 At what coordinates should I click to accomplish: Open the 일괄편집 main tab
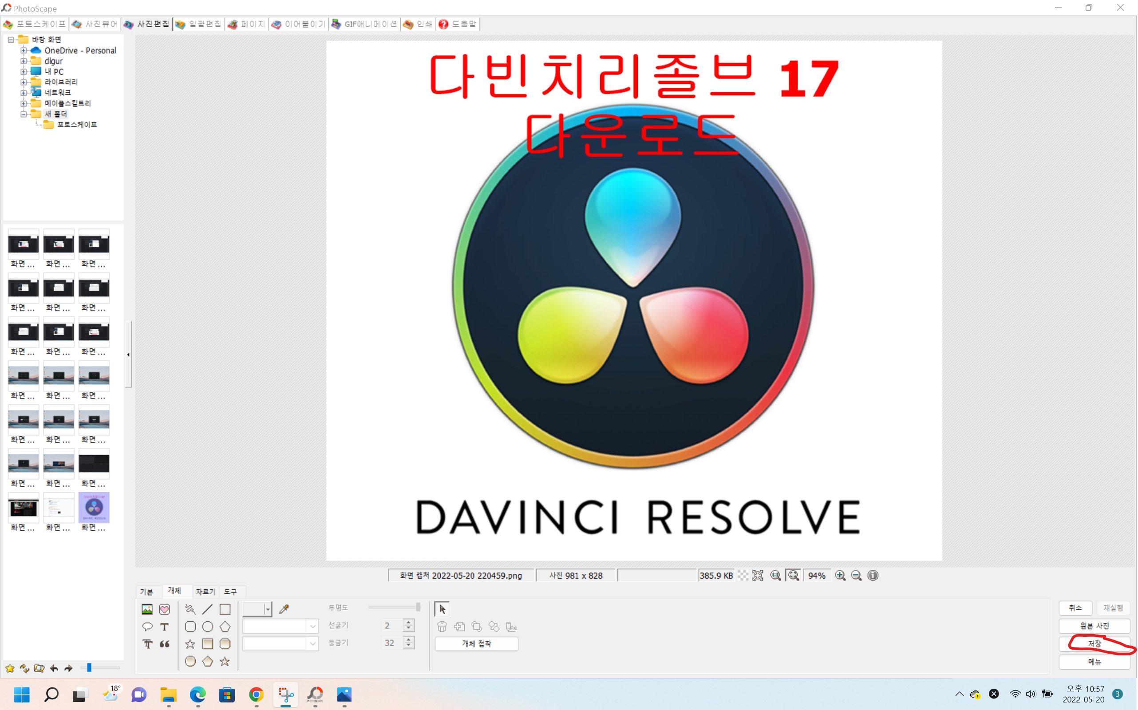(x=199, y=24)
